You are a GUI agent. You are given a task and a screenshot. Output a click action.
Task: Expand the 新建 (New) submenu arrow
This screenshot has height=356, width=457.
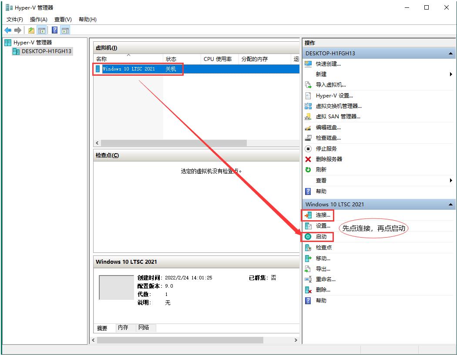[x=451, y=74]
